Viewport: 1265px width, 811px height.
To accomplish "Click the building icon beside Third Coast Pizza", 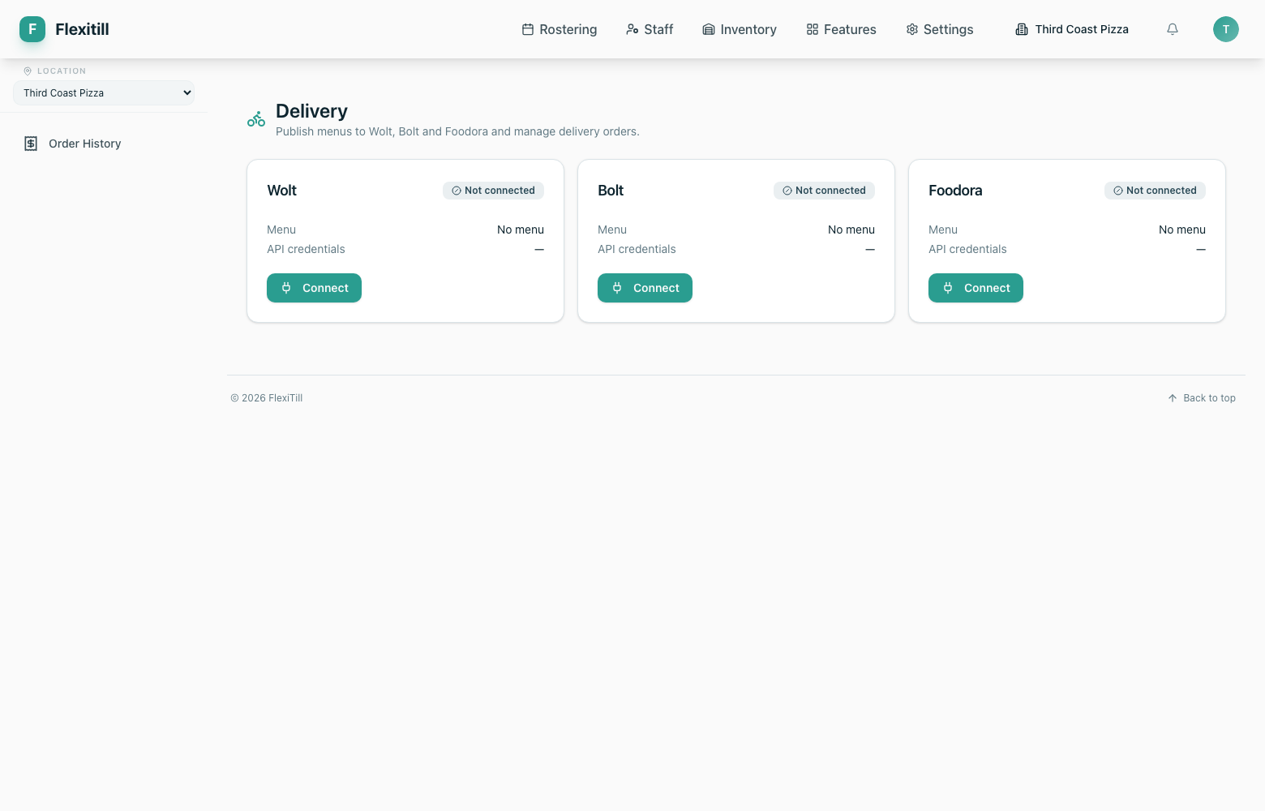I will (x=1022, y=29).
